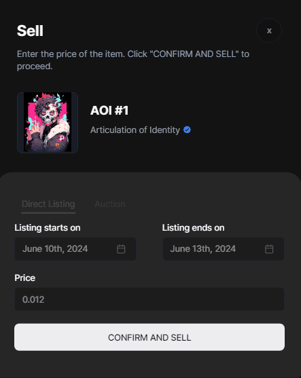
Task: Click the Price field label
Action: 25,278
